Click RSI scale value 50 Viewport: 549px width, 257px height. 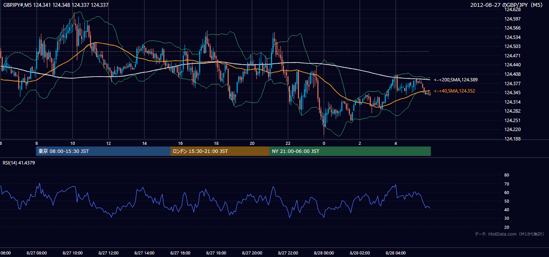coord(506,201)
